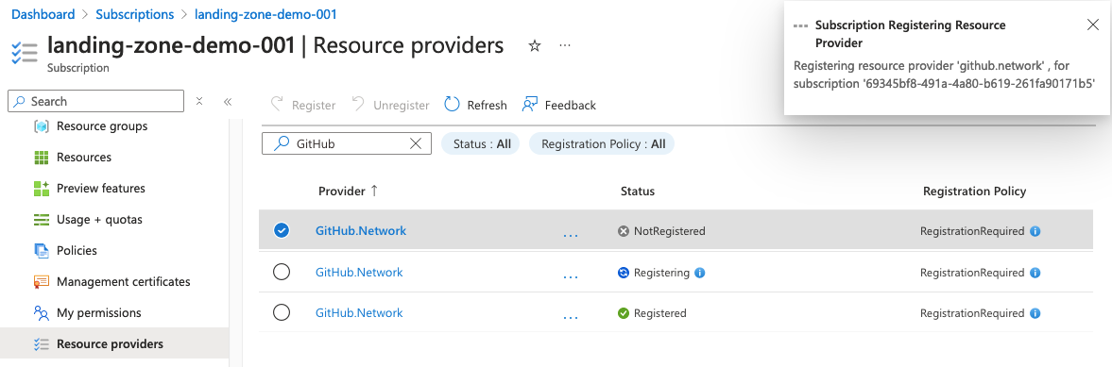Click the Registered status text
The height and width of the screenshot is (367, 1112).
coord(660,313)
